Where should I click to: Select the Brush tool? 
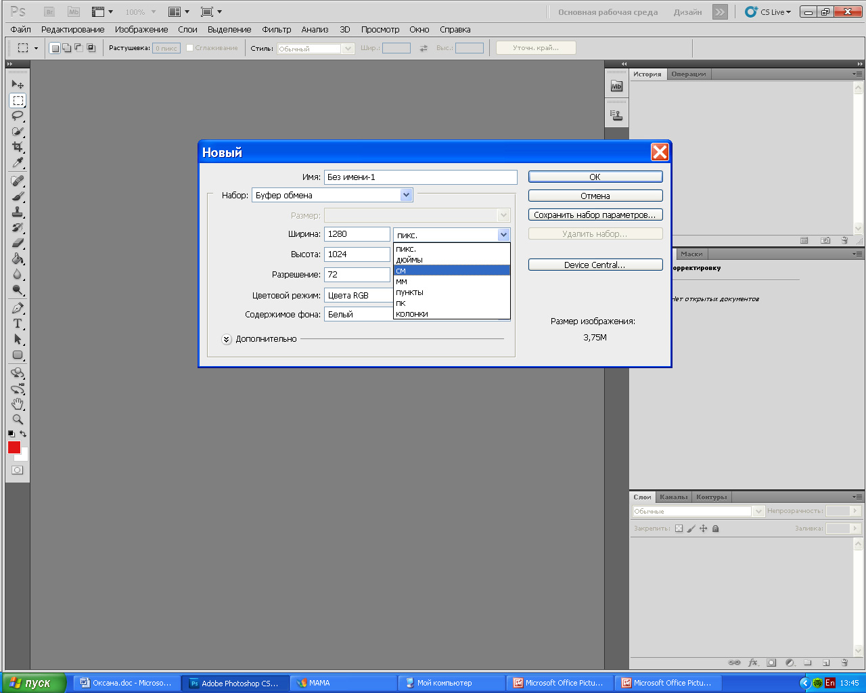click(x=18, y=196)
